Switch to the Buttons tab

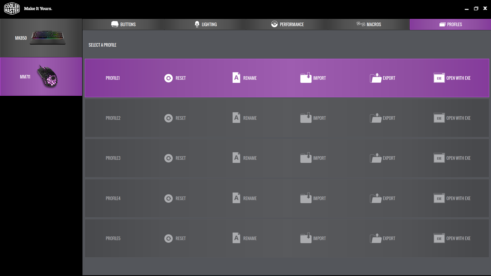click(123, 24)
